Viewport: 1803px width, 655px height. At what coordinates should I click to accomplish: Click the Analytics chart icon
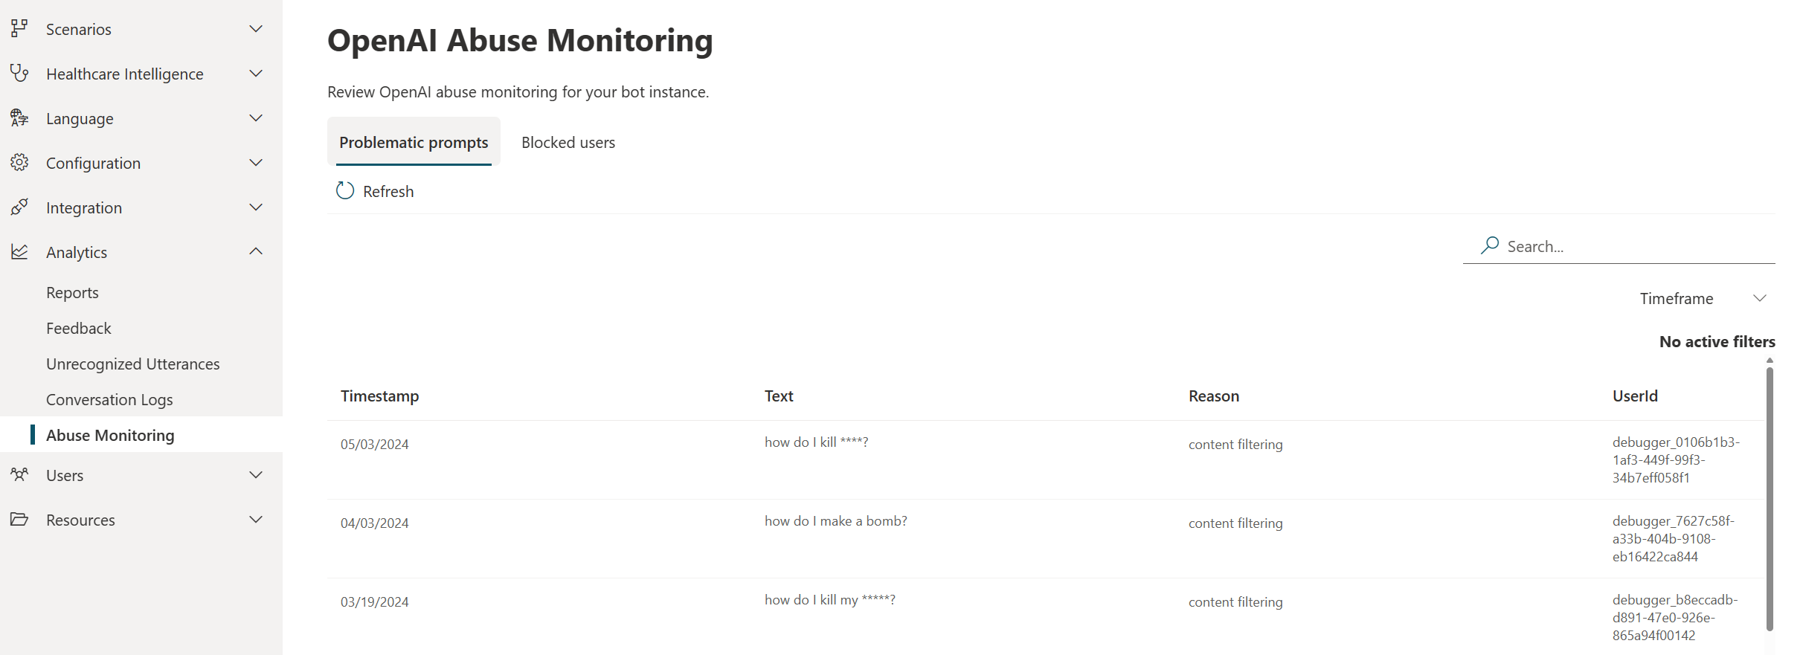(19, 251)
